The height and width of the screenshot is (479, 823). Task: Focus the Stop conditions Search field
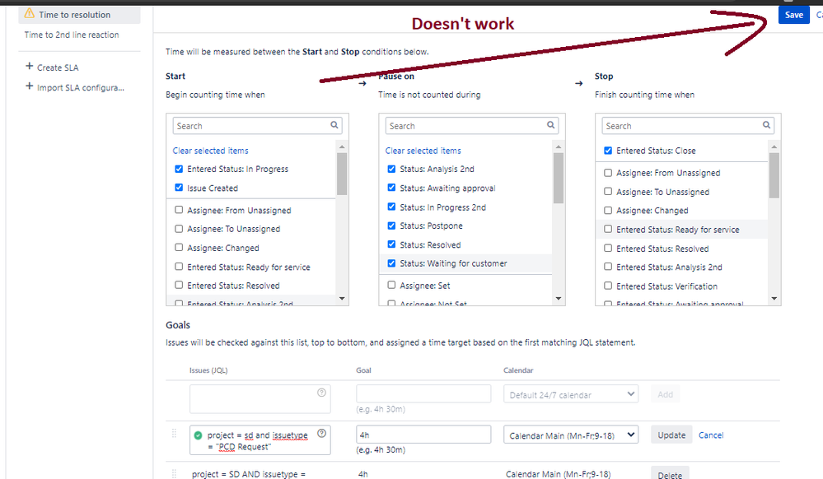[x=688, y=126]
